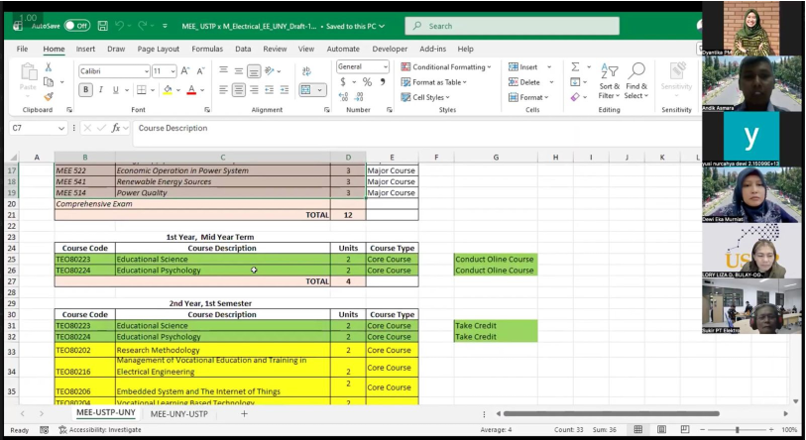This screenshot has height=440, width=806.
Task: Decrease decimal places
Action: click(359, 96)
